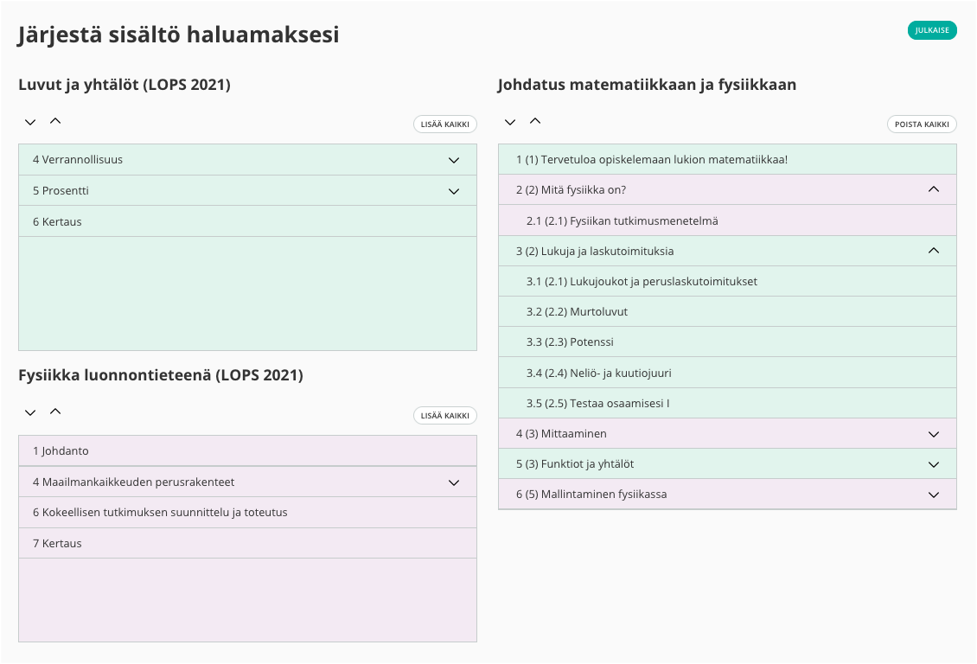Expand the 5 Prosentti chapter
Viewport: 977px width, 664px height.
[454, 191]
